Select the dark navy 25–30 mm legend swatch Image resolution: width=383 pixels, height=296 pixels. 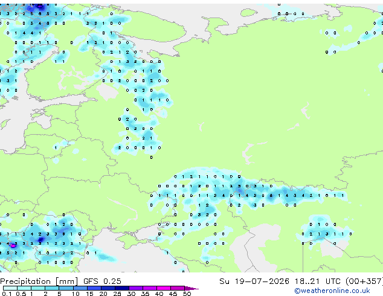click(x=122, y=288)
